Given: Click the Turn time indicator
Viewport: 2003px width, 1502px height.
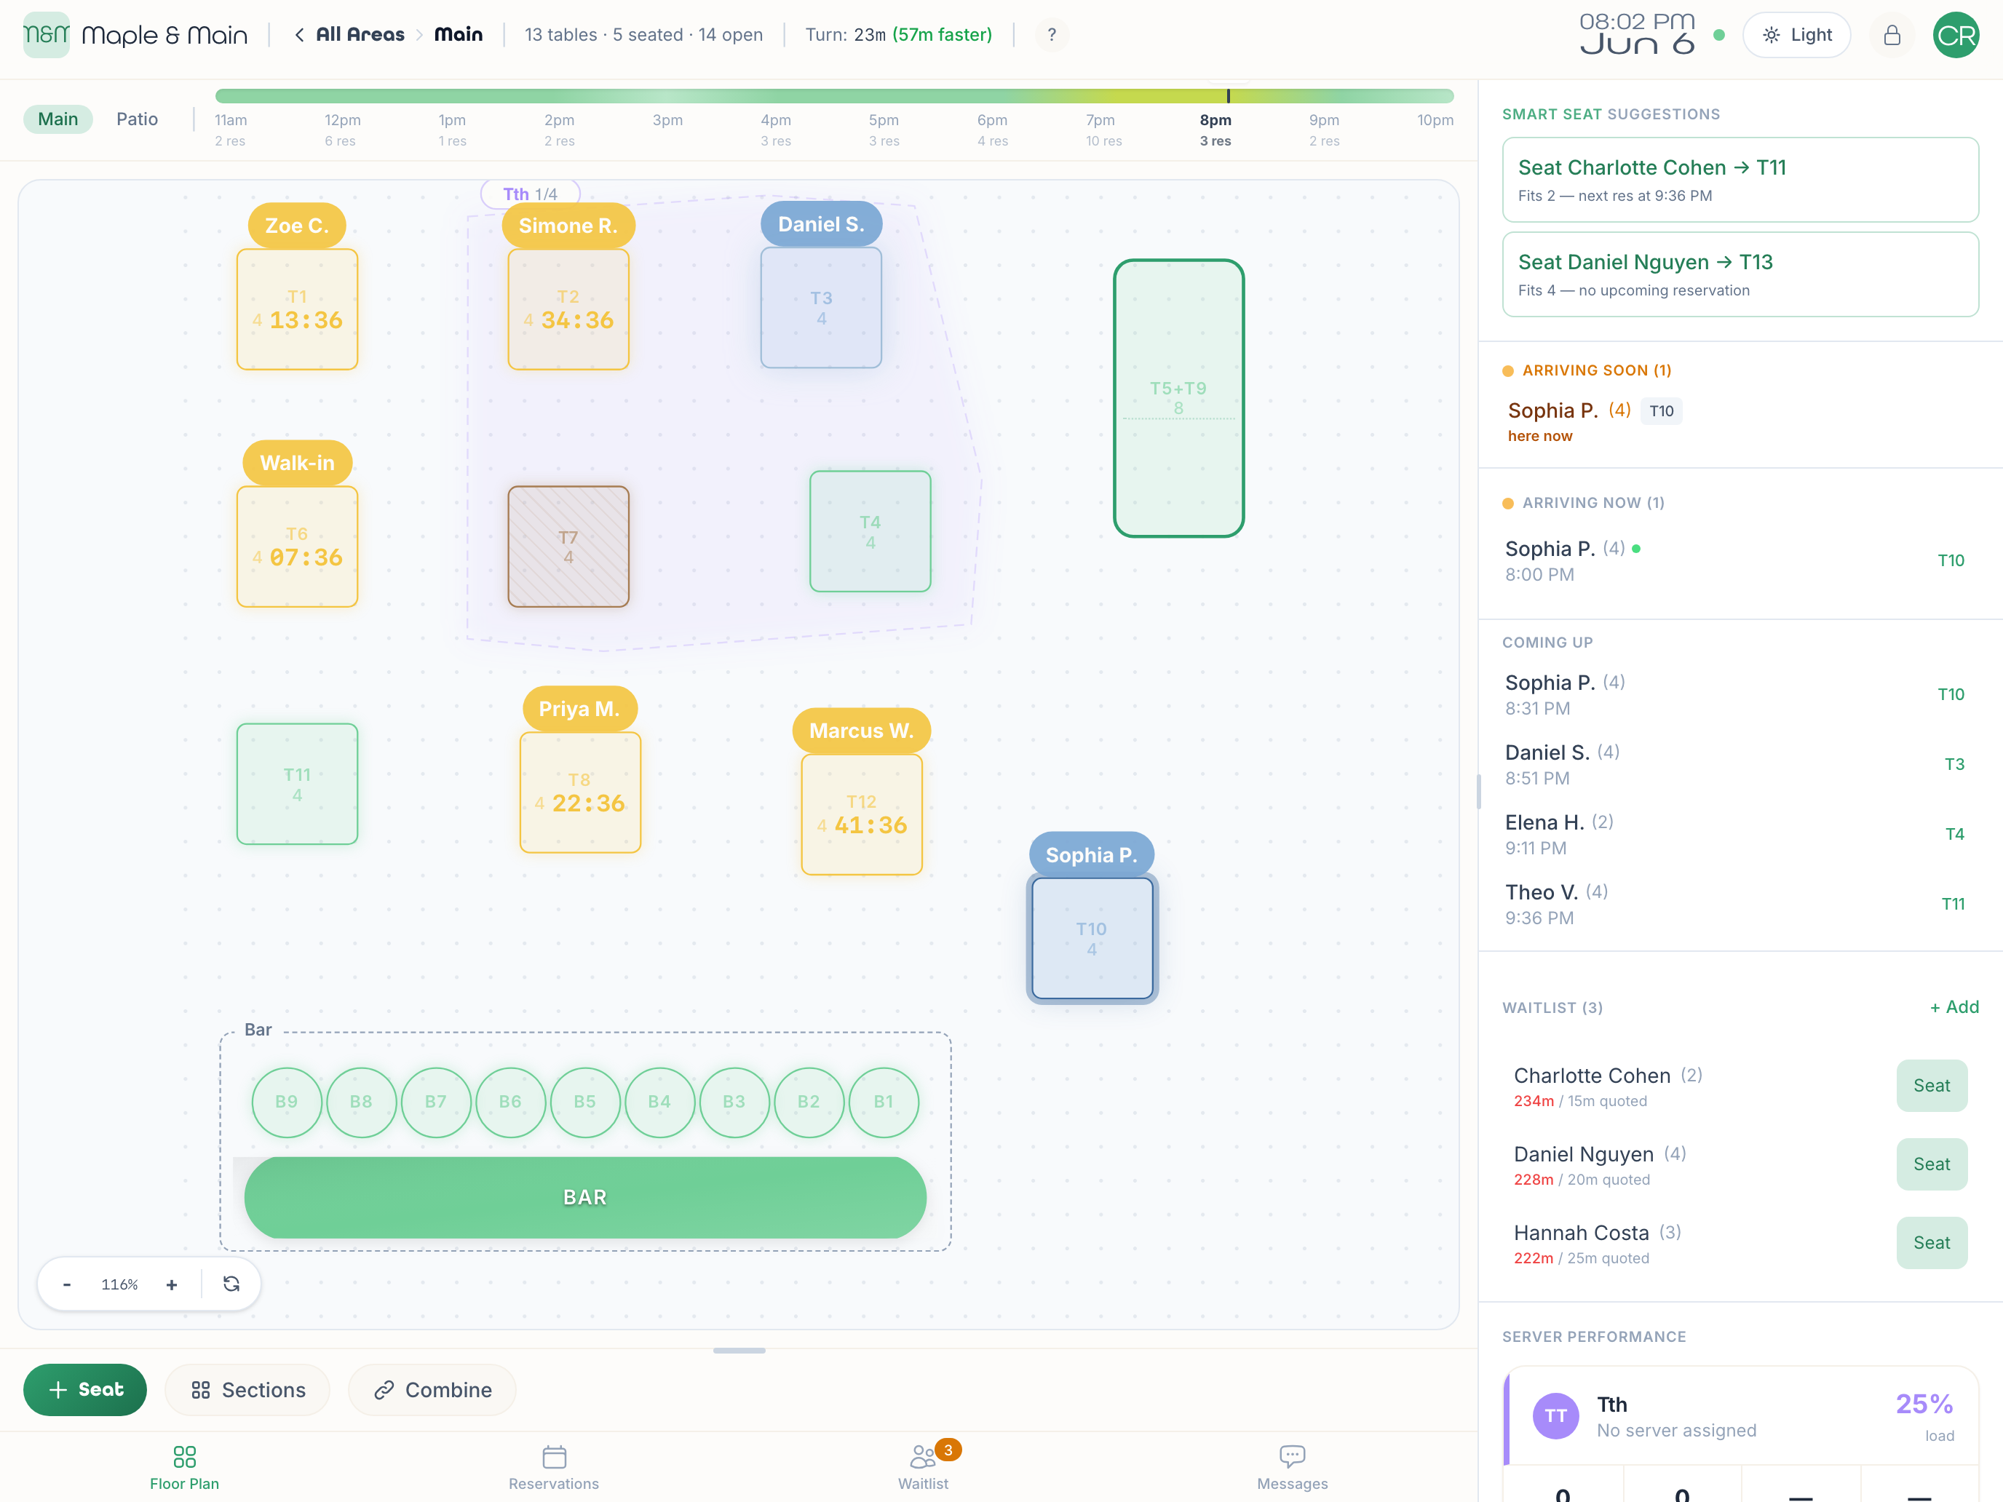Looking at the screenshot, I should 898,34.
